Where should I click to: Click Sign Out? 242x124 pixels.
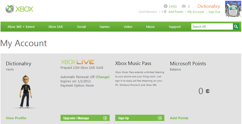[214, 12]
